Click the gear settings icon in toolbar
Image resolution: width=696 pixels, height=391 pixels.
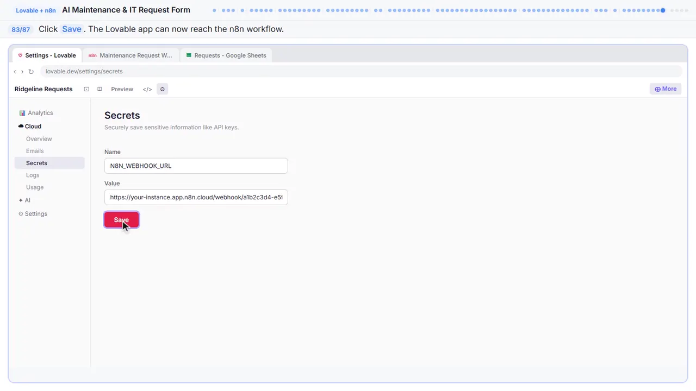pos(162,89)
